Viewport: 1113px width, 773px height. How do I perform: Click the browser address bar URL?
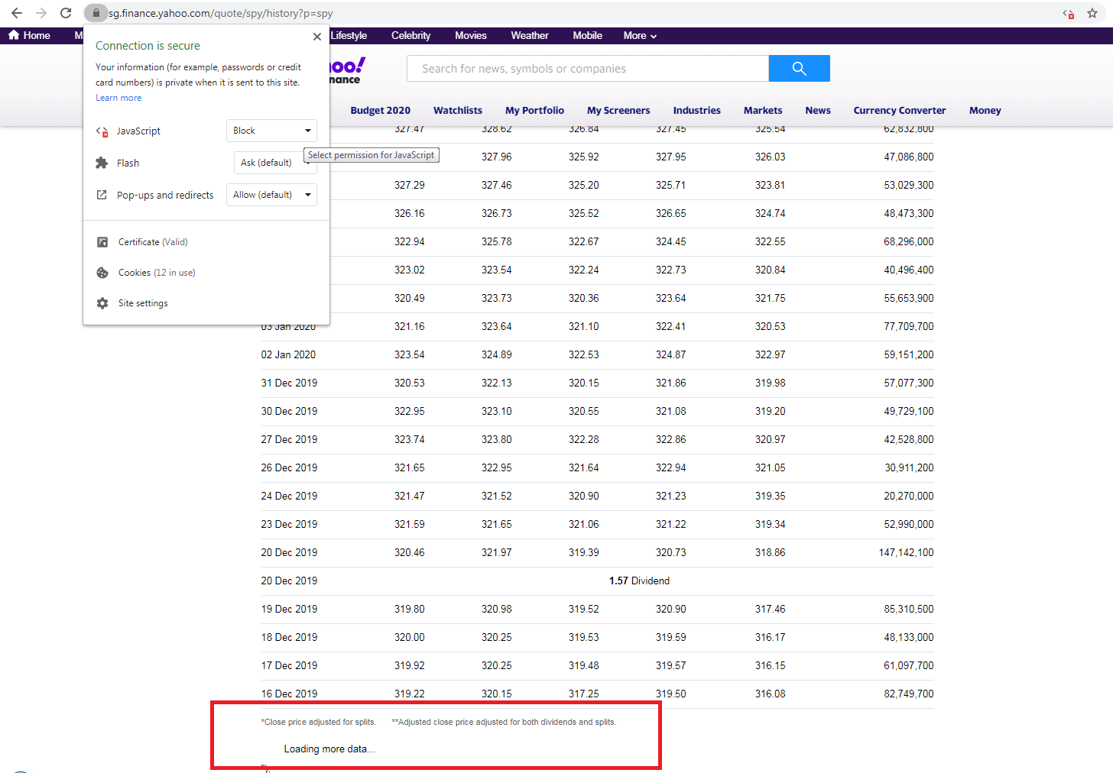pyautogui.click(x=221, y=13)
